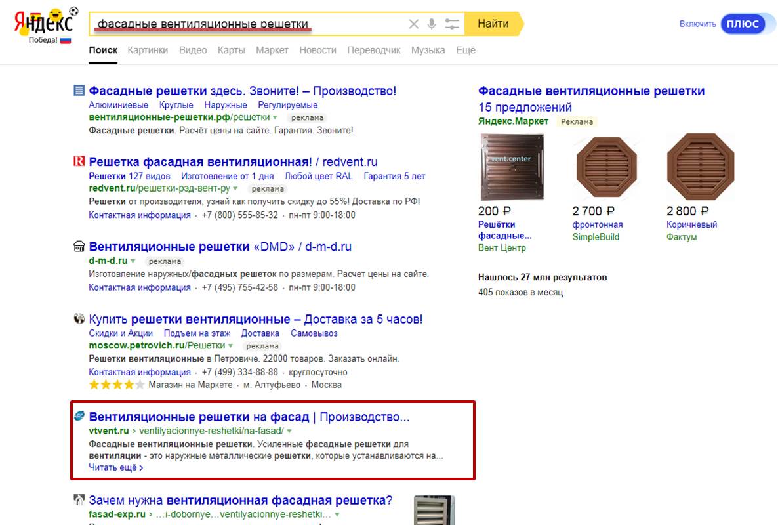Image resolution: width=778 pixels, height=525 pixels.
Task: Click 'Скидки и Акции' sitelink
Action: [121, 333]
